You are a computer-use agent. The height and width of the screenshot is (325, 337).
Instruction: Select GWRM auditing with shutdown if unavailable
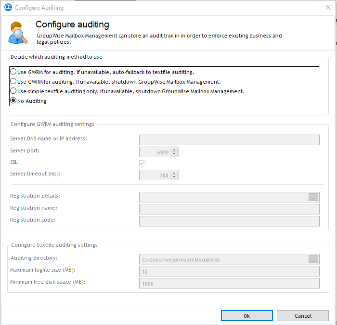(13, 82)
